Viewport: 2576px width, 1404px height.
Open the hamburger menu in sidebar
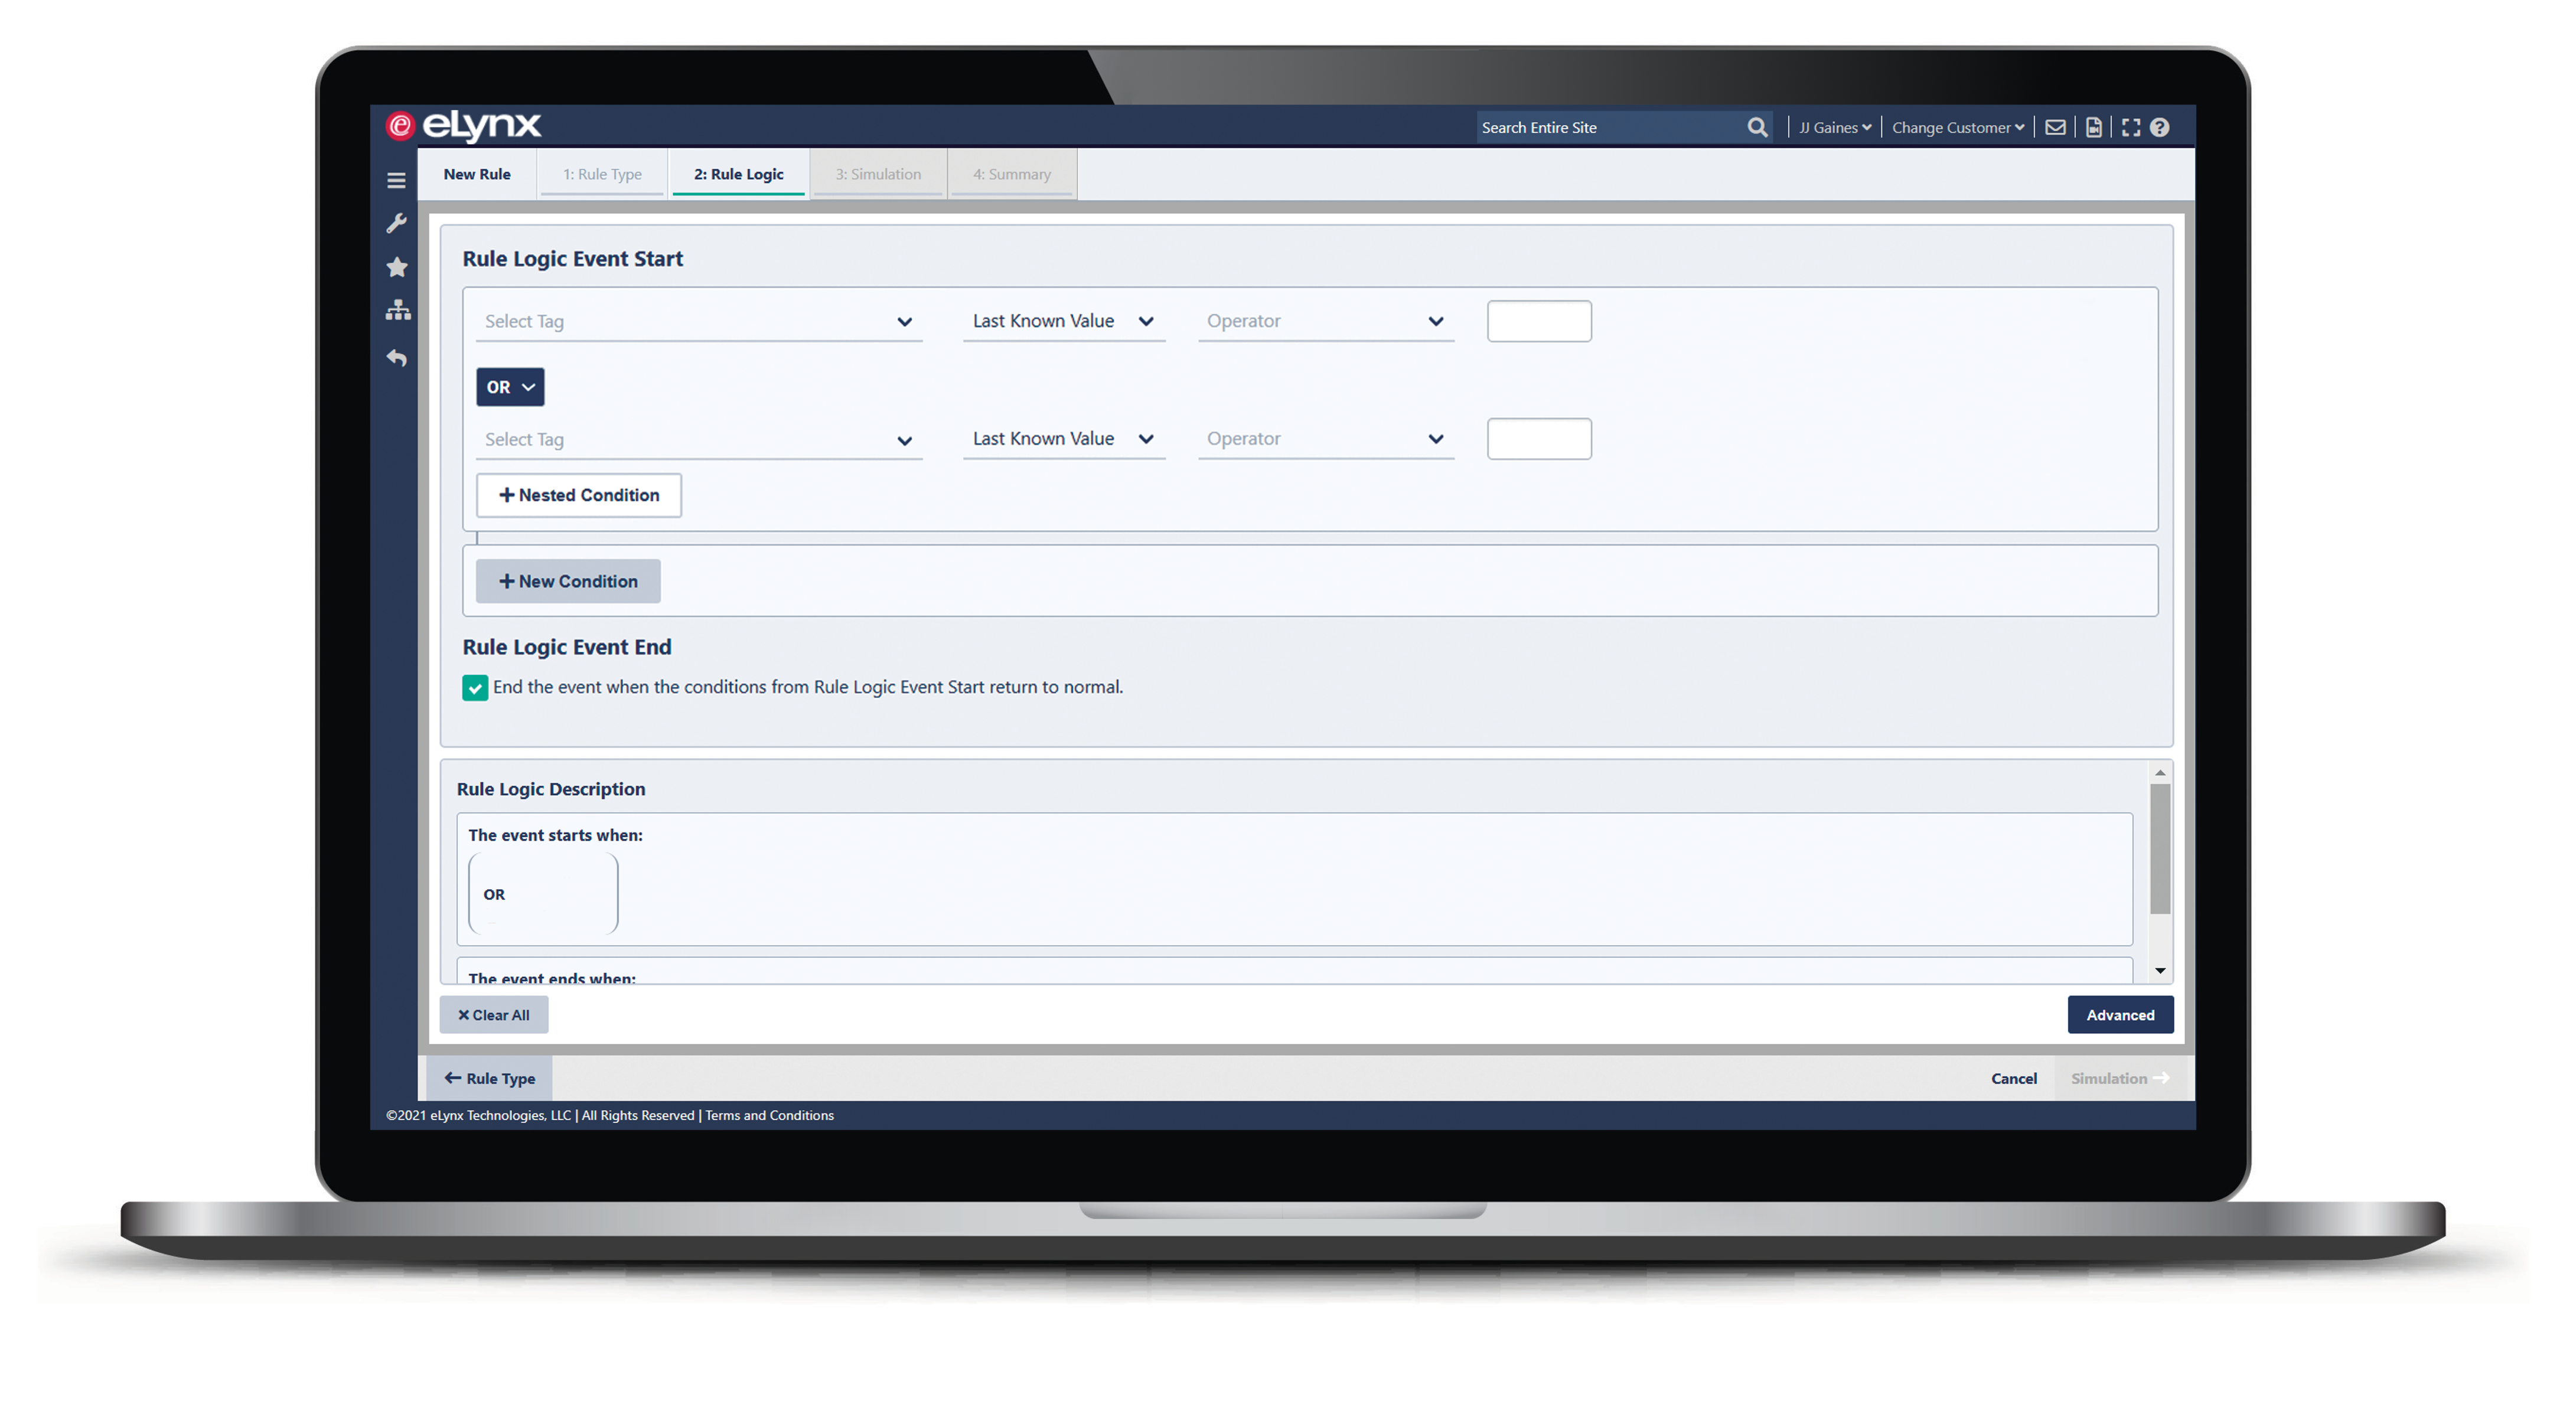[396, 181]
